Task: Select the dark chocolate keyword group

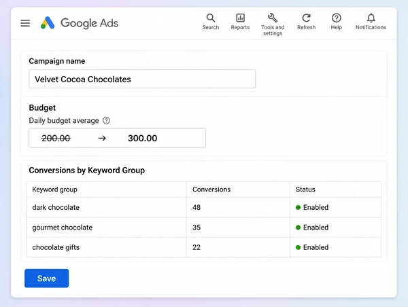Action: click(56, 207)
